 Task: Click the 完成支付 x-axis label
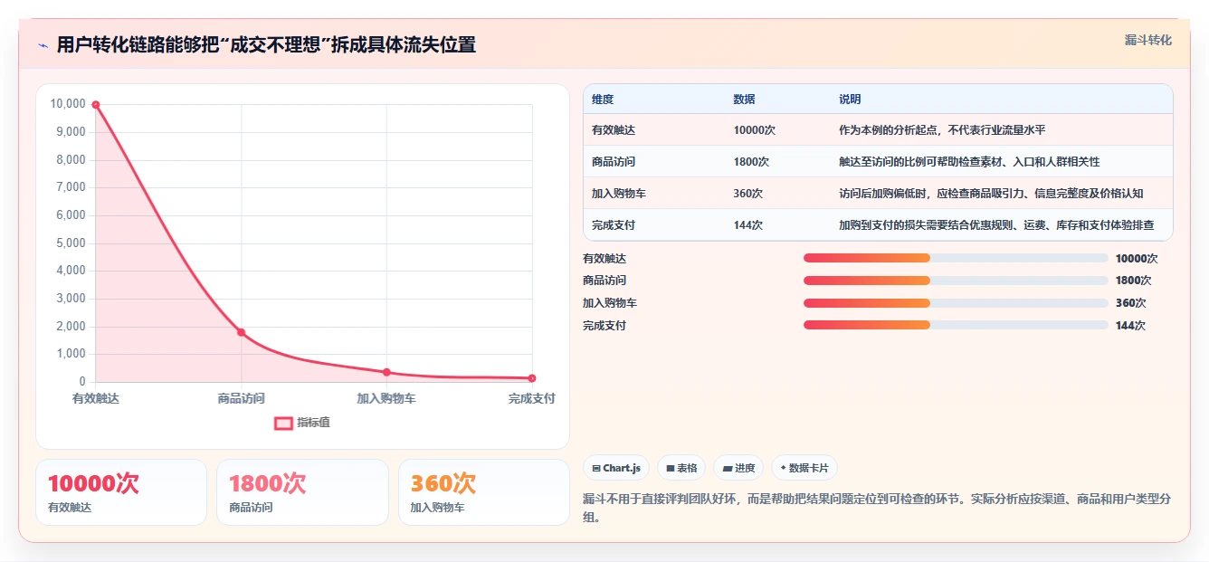tap(532, 398)
